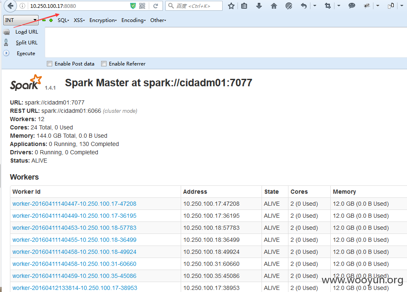This screenshot has width=407, height=292.
Task: Click the Execute play icon
Action: [x=6, y=53]
